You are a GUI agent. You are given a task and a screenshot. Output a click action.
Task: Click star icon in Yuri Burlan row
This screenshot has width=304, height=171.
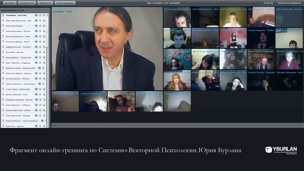pyautogui.click(x=40, y=15)
